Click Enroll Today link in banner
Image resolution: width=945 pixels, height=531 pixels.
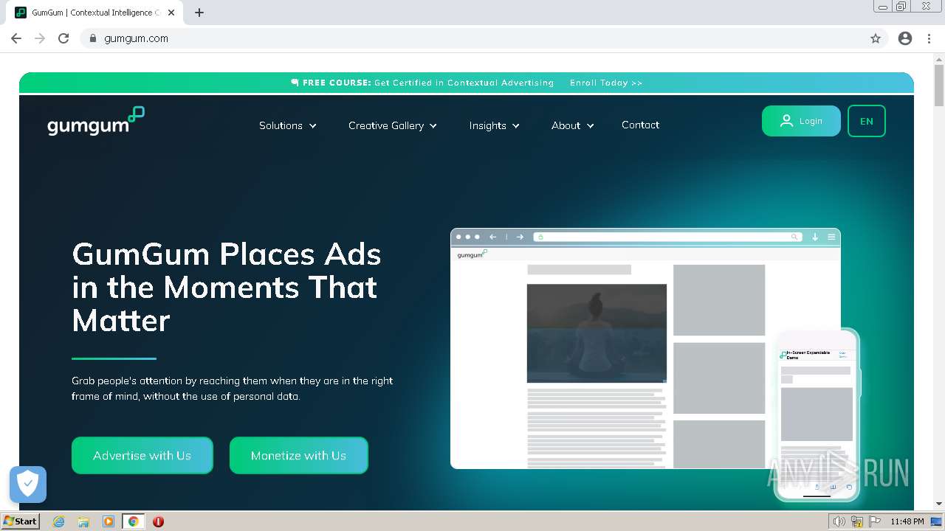pos(606,83)
